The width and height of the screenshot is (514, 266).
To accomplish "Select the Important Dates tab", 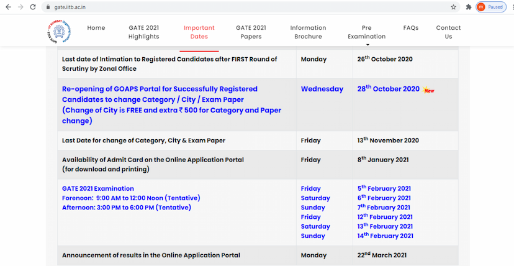I will 199,32.
